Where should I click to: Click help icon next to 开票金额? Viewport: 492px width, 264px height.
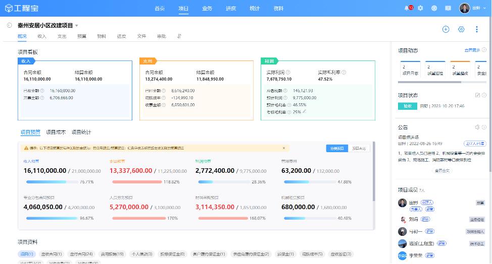click(x=42, y=98)
